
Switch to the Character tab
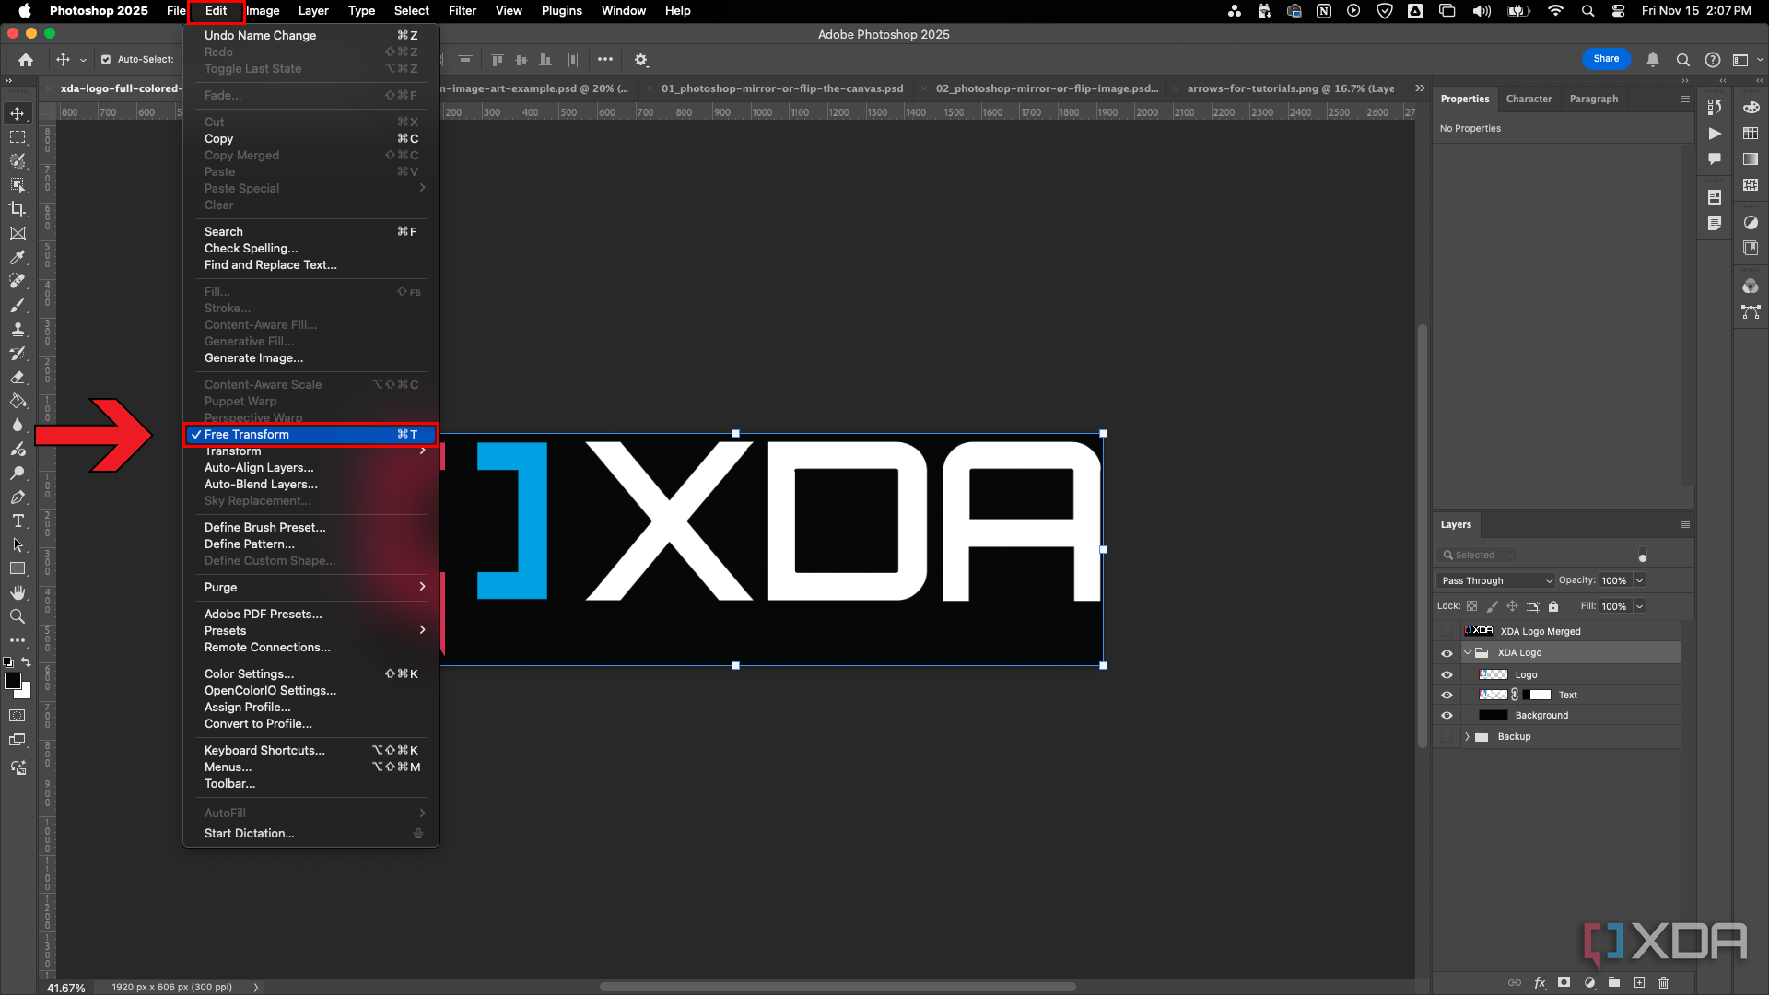coord(1529,99)
